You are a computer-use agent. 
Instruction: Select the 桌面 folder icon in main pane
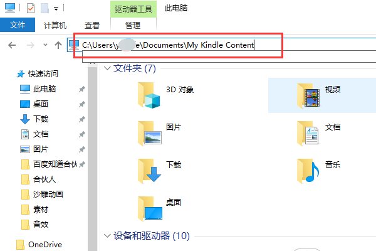150,208
